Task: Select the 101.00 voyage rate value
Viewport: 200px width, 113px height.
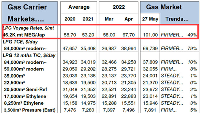Action: [x=150, y=35]
